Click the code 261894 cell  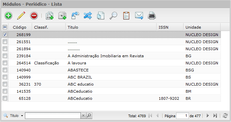(24, 49)
